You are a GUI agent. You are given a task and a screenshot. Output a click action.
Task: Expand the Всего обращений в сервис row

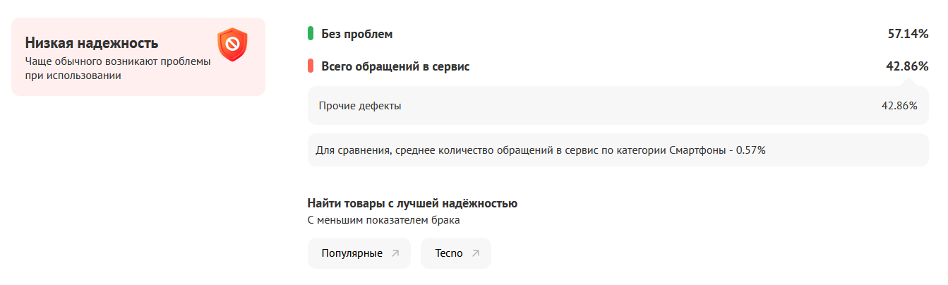pos(395,67)
